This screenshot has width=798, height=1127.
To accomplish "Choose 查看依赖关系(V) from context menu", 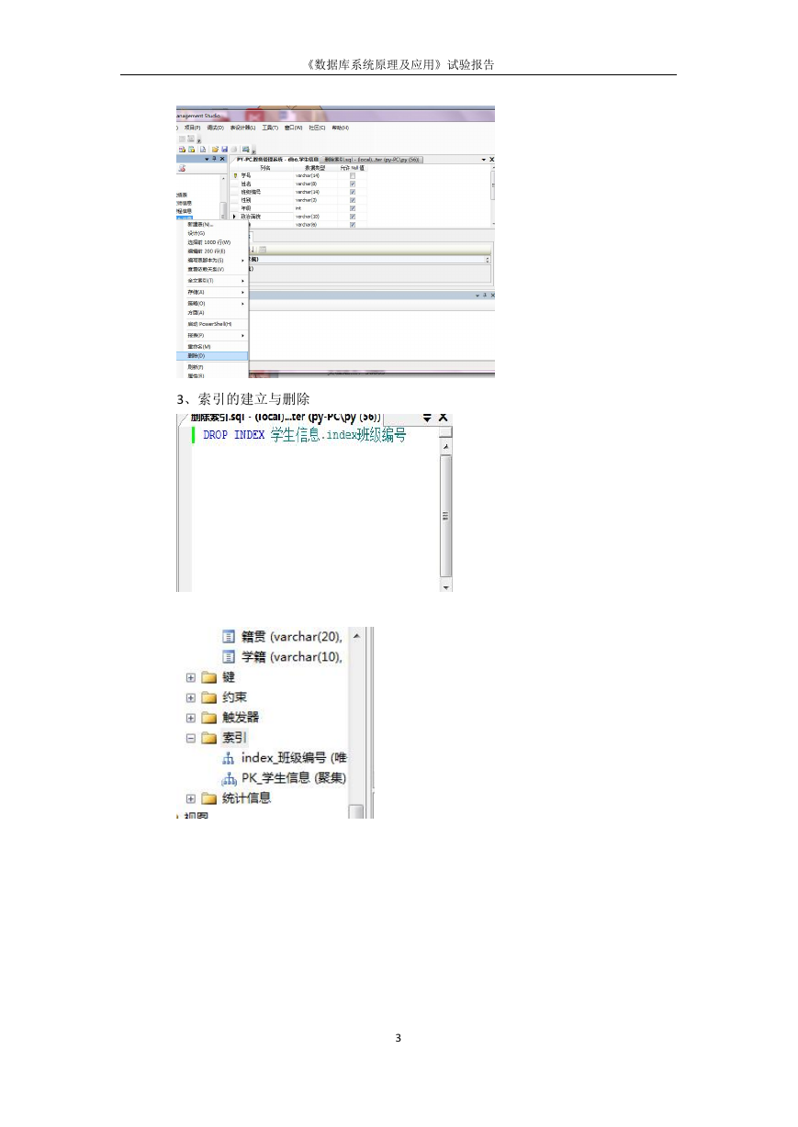I will point(212,269).
